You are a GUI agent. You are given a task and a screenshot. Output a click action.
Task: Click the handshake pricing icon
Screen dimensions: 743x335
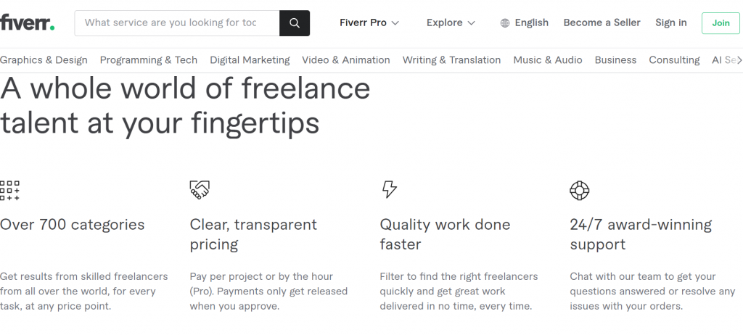pyautogui.click(x=200, y=190)
